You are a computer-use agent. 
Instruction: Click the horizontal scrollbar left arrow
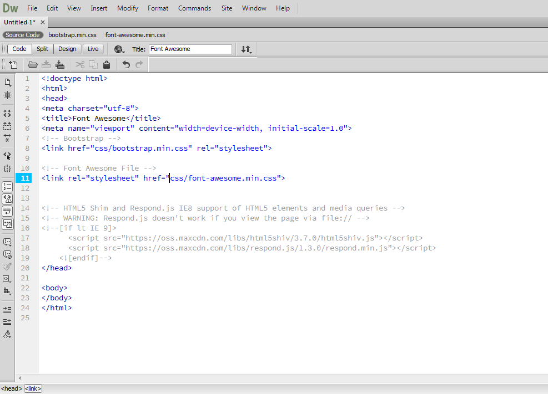(21, 378)
